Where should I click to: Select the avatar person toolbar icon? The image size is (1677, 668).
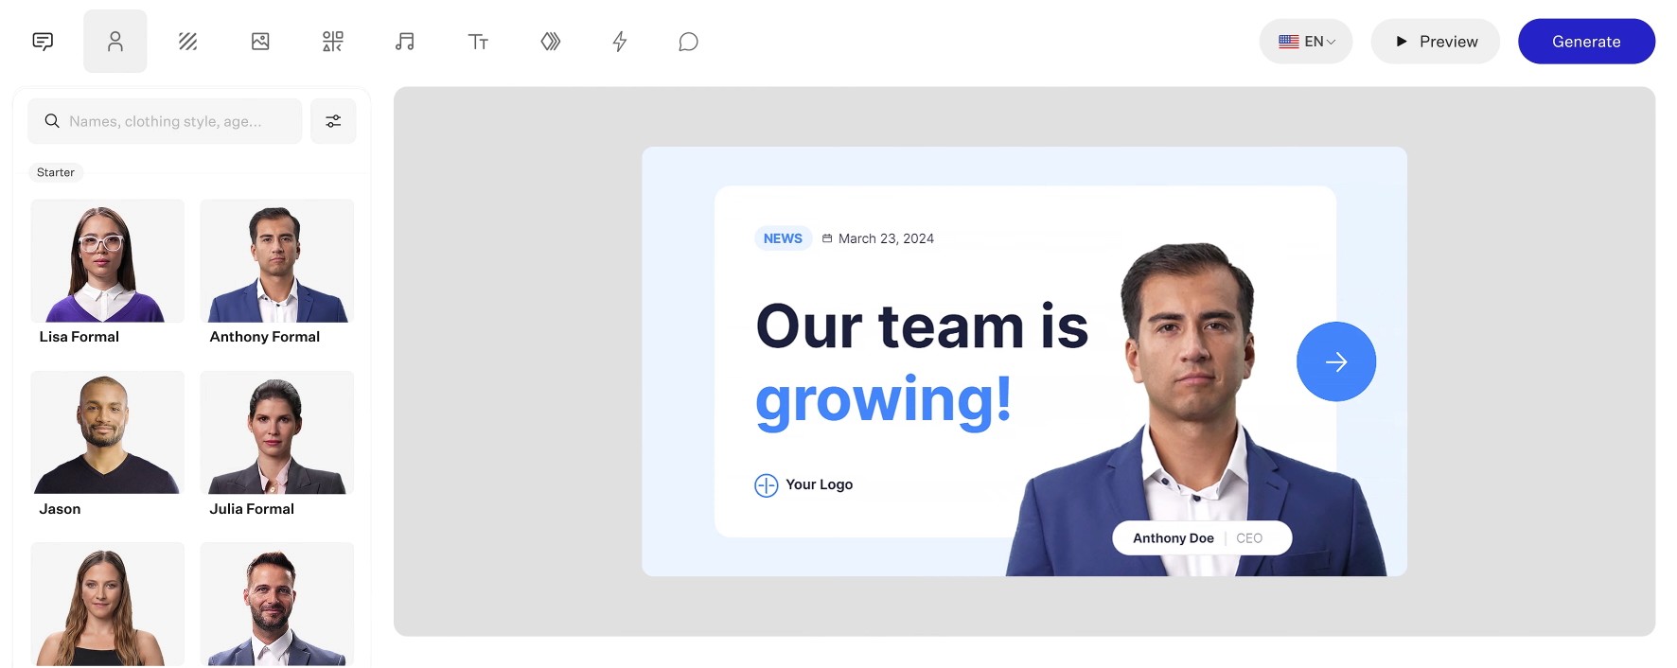point(115,42)
